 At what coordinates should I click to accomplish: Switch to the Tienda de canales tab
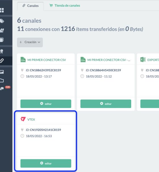tap(65, 5)
